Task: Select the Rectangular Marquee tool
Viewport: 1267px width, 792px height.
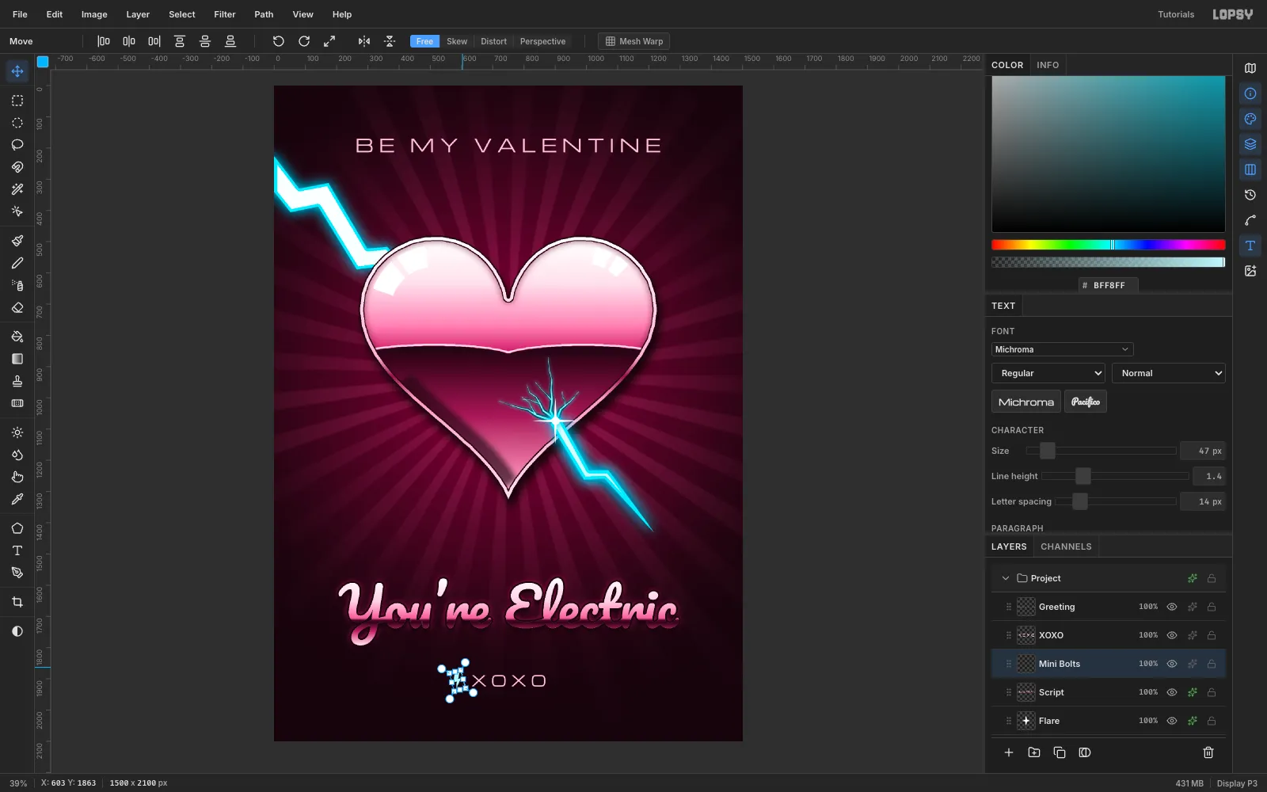Action: (x=17, y=101)
